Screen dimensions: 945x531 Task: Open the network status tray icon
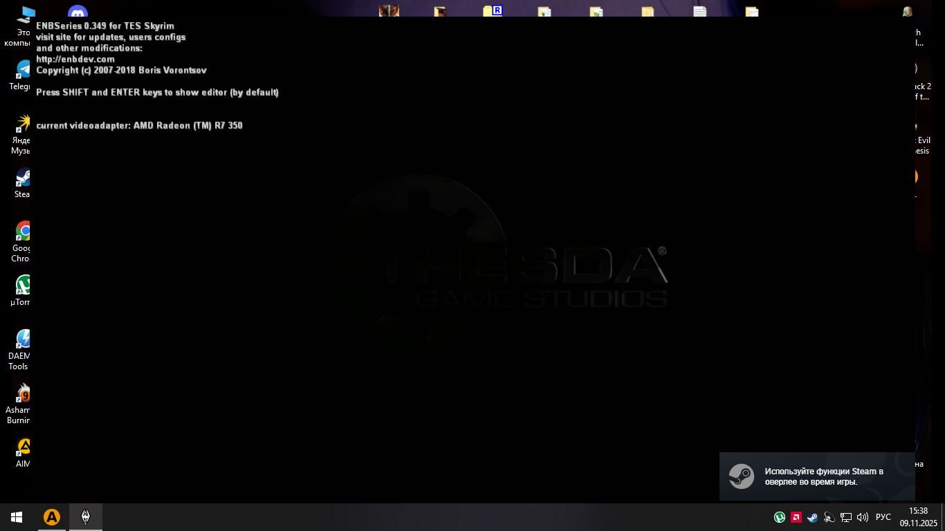pyautogui.click(x=845, y=517)
